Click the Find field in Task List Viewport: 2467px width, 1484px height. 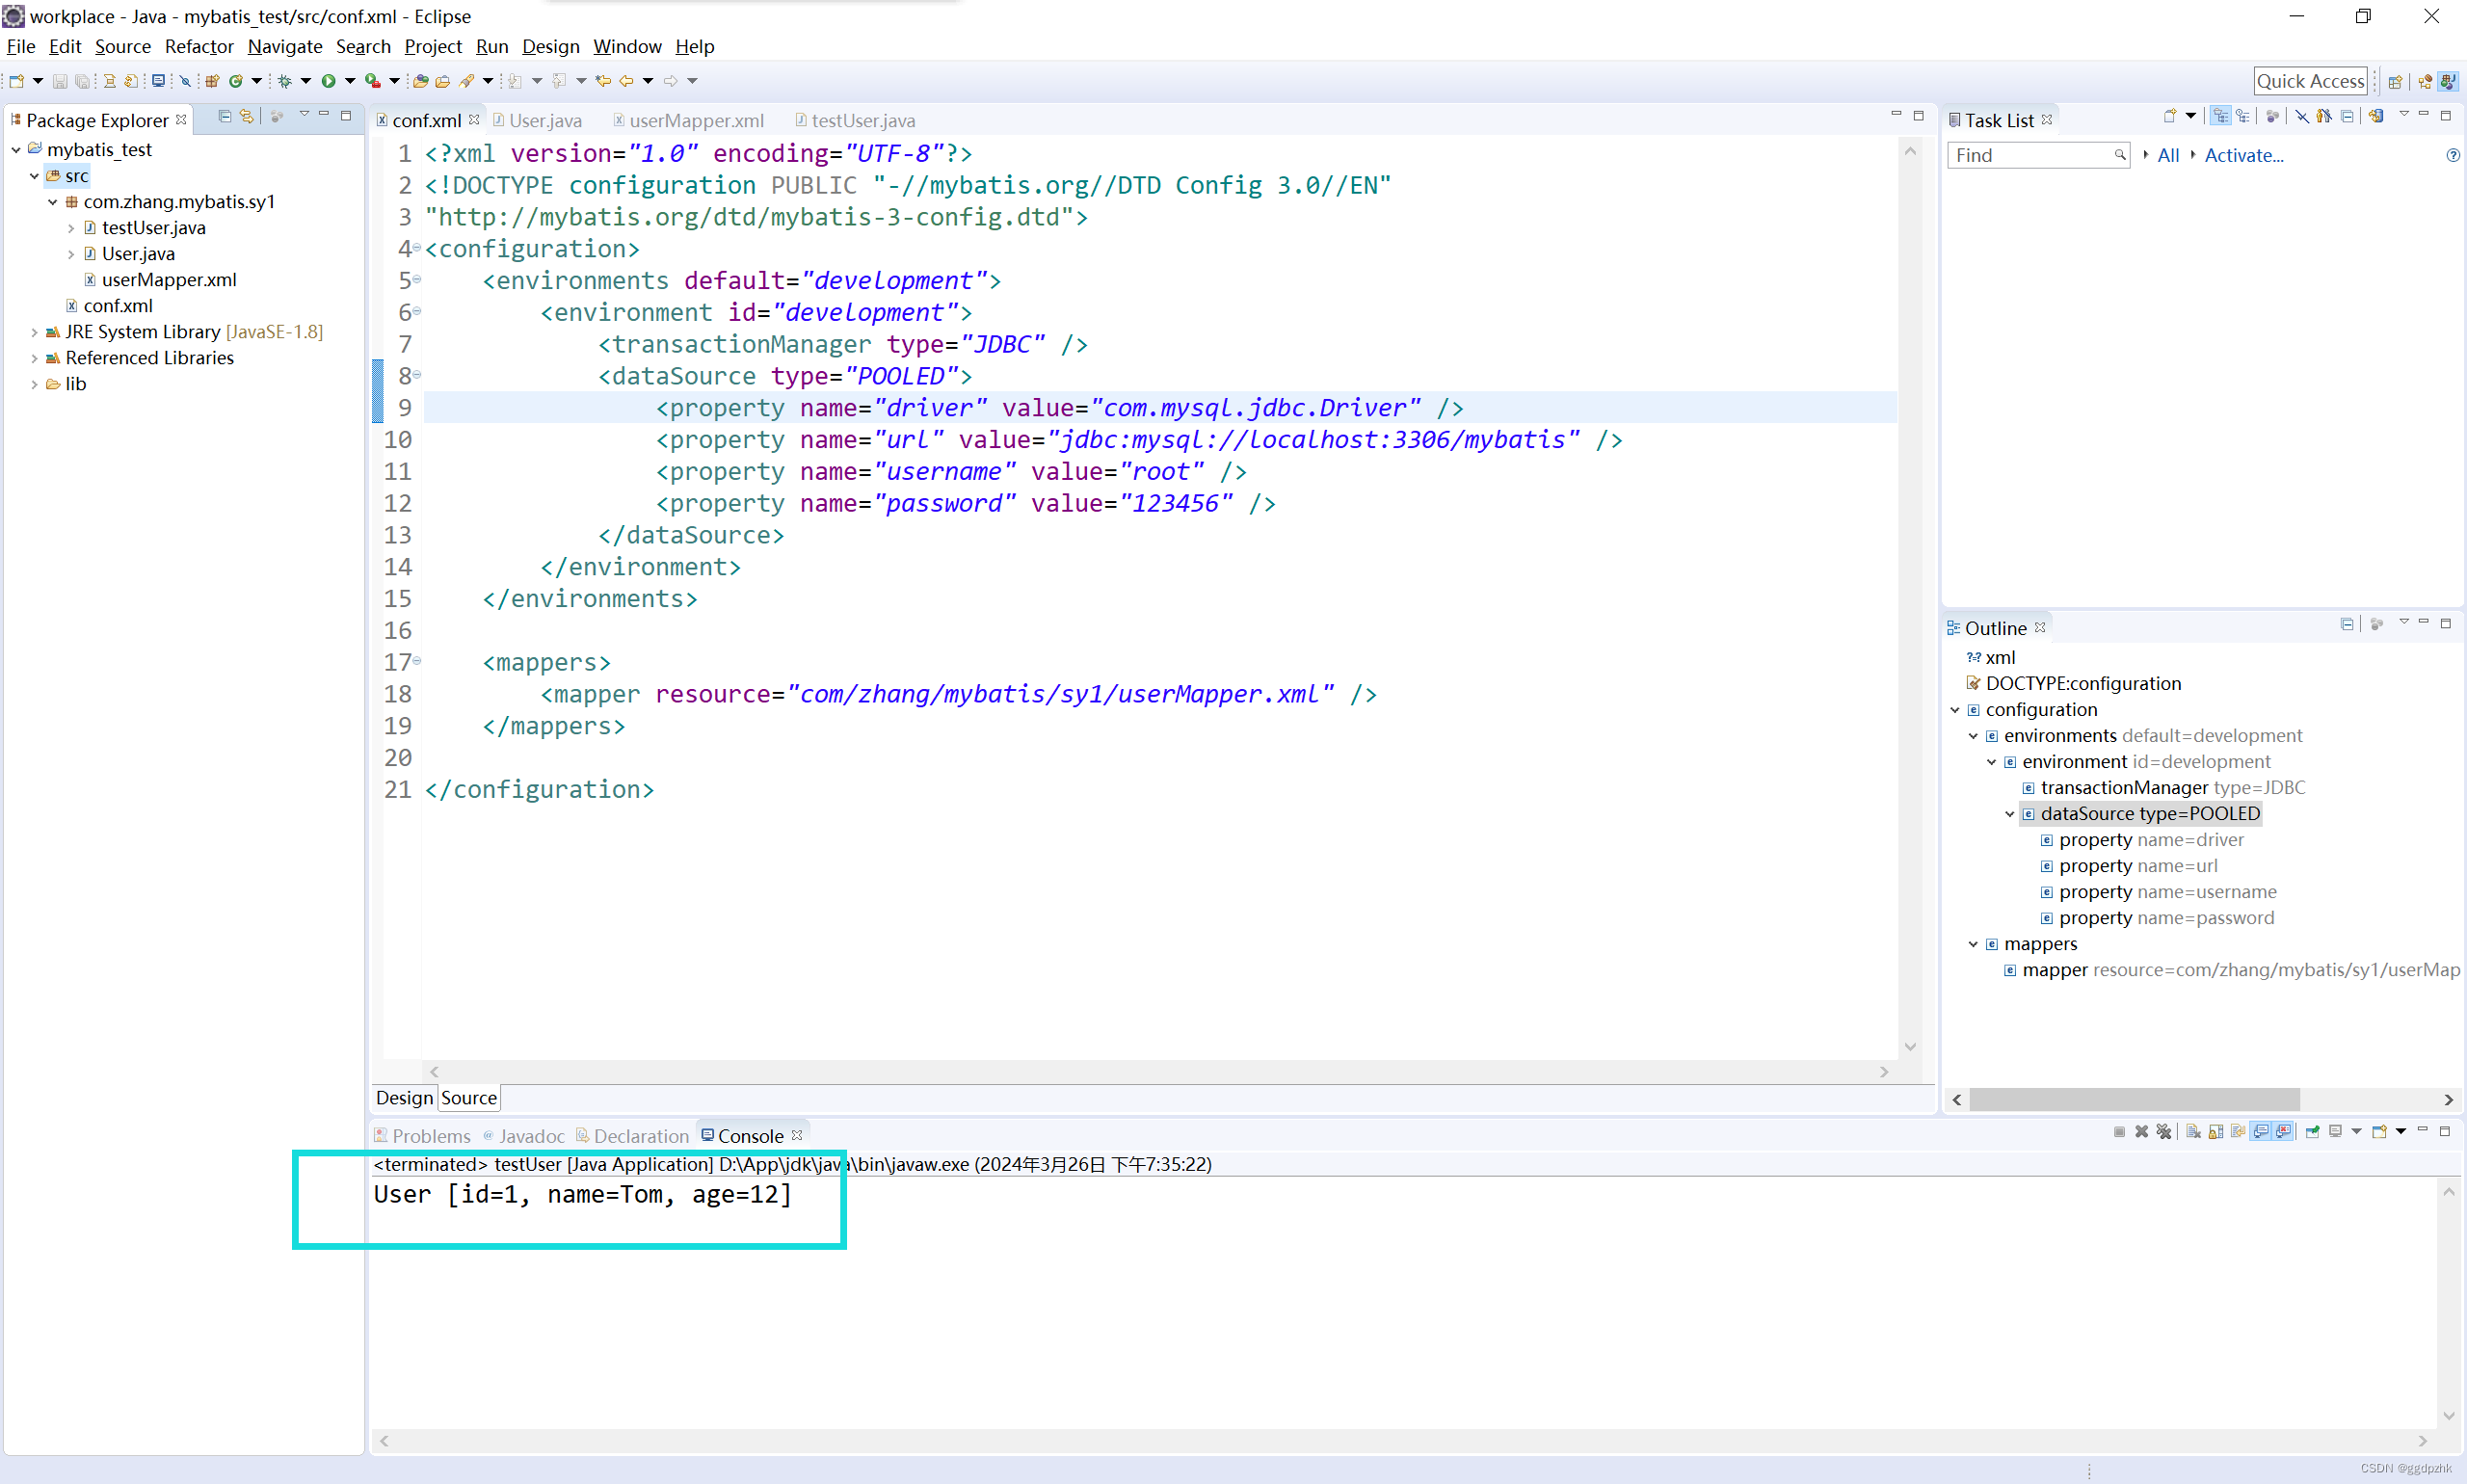[2038, 155]
